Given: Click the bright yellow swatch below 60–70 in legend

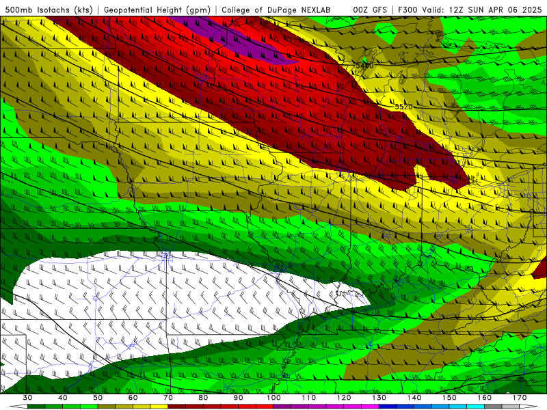Looking at the screenshot, I should (159, 407).
